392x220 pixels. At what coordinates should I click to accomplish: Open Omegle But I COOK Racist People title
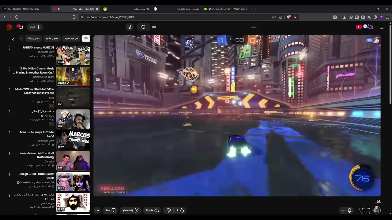(36, 176)
